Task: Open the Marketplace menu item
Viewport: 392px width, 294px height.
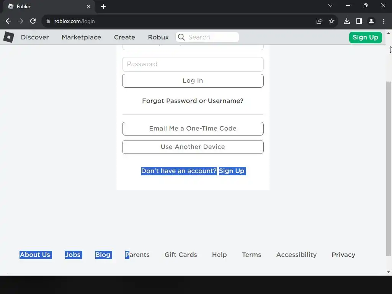Action: (x=81, y=37)
